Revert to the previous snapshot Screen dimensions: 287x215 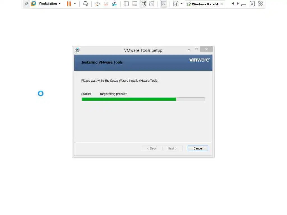tap(106, 4)
